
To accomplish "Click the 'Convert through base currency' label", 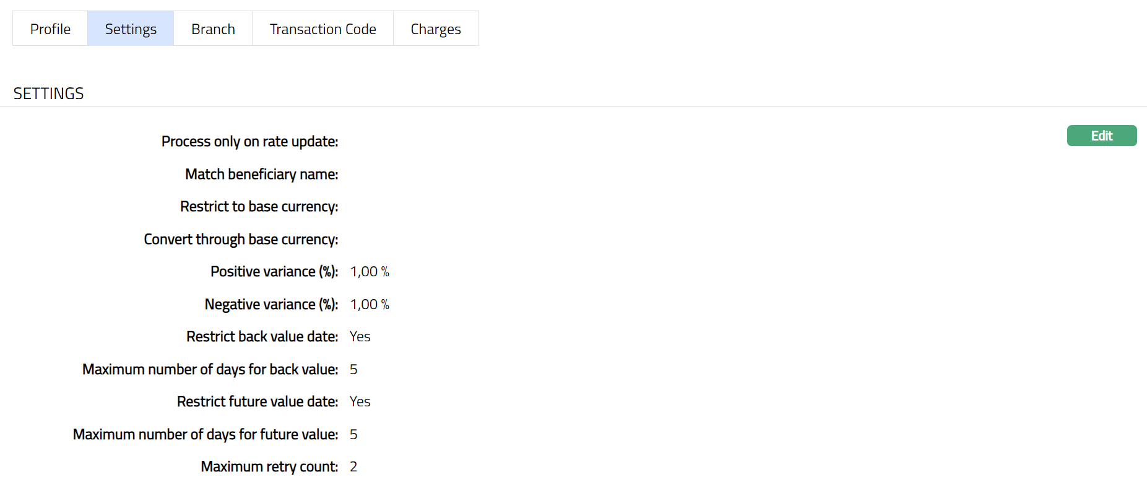I will tap(241, 240).
